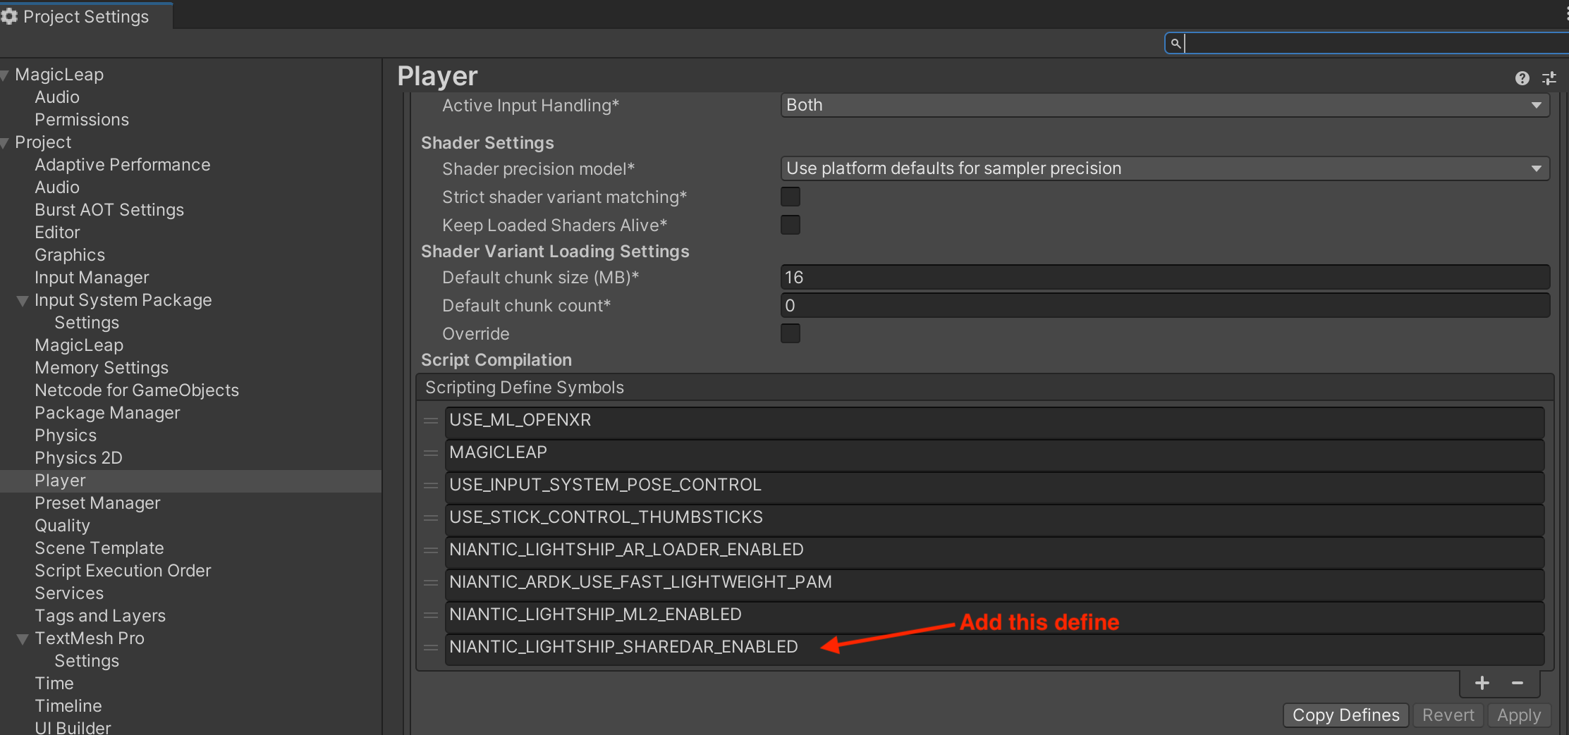
Task: Select Editor in the settings list
Action: pyautogui.click(x=57, y=233)
